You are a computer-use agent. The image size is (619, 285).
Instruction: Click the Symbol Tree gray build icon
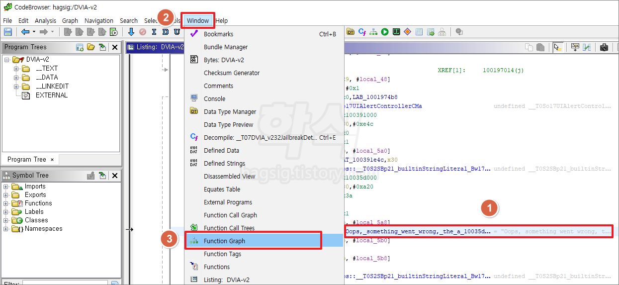point(91,176)
